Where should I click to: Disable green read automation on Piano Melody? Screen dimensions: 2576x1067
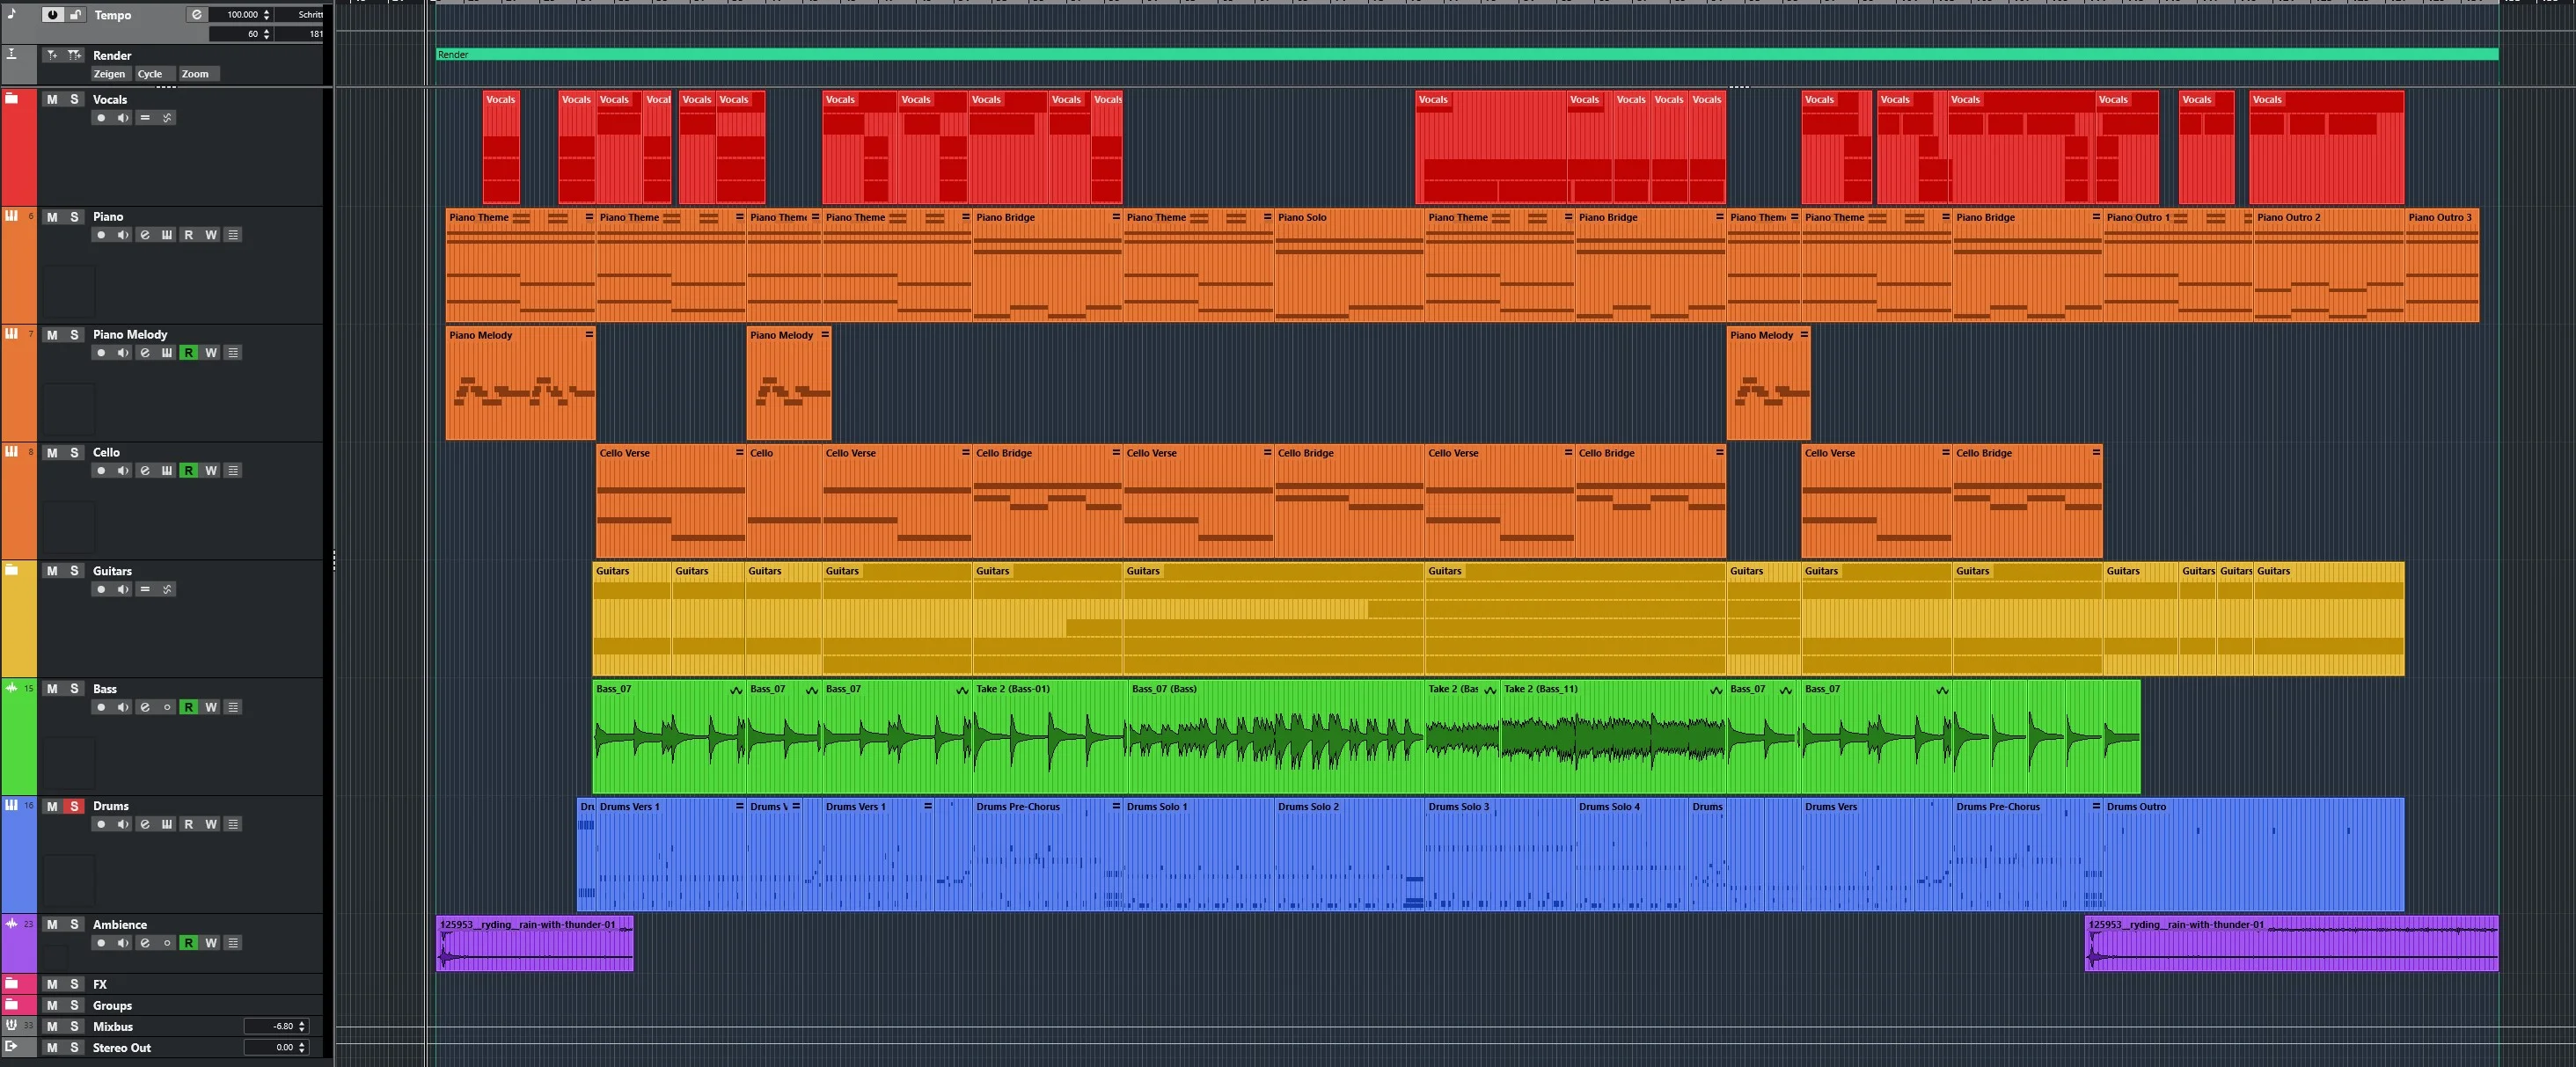(189, 353)
